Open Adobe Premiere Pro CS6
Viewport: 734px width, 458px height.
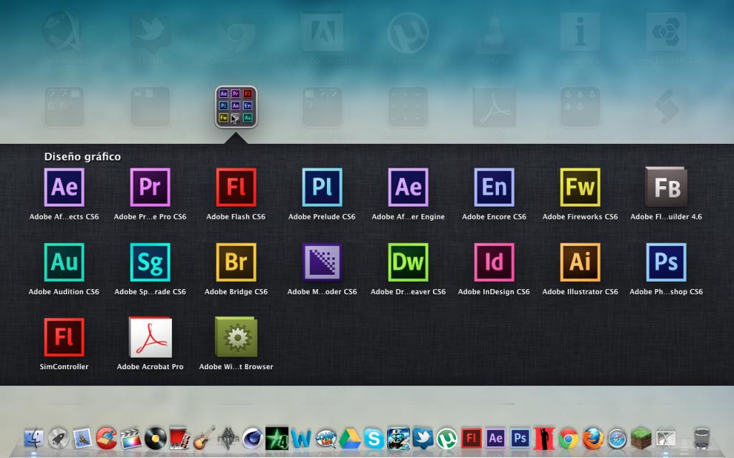pyautogui.click(x=151, y=187)
